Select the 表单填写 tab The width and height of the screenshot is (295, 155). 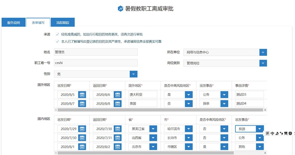[38, 23]
